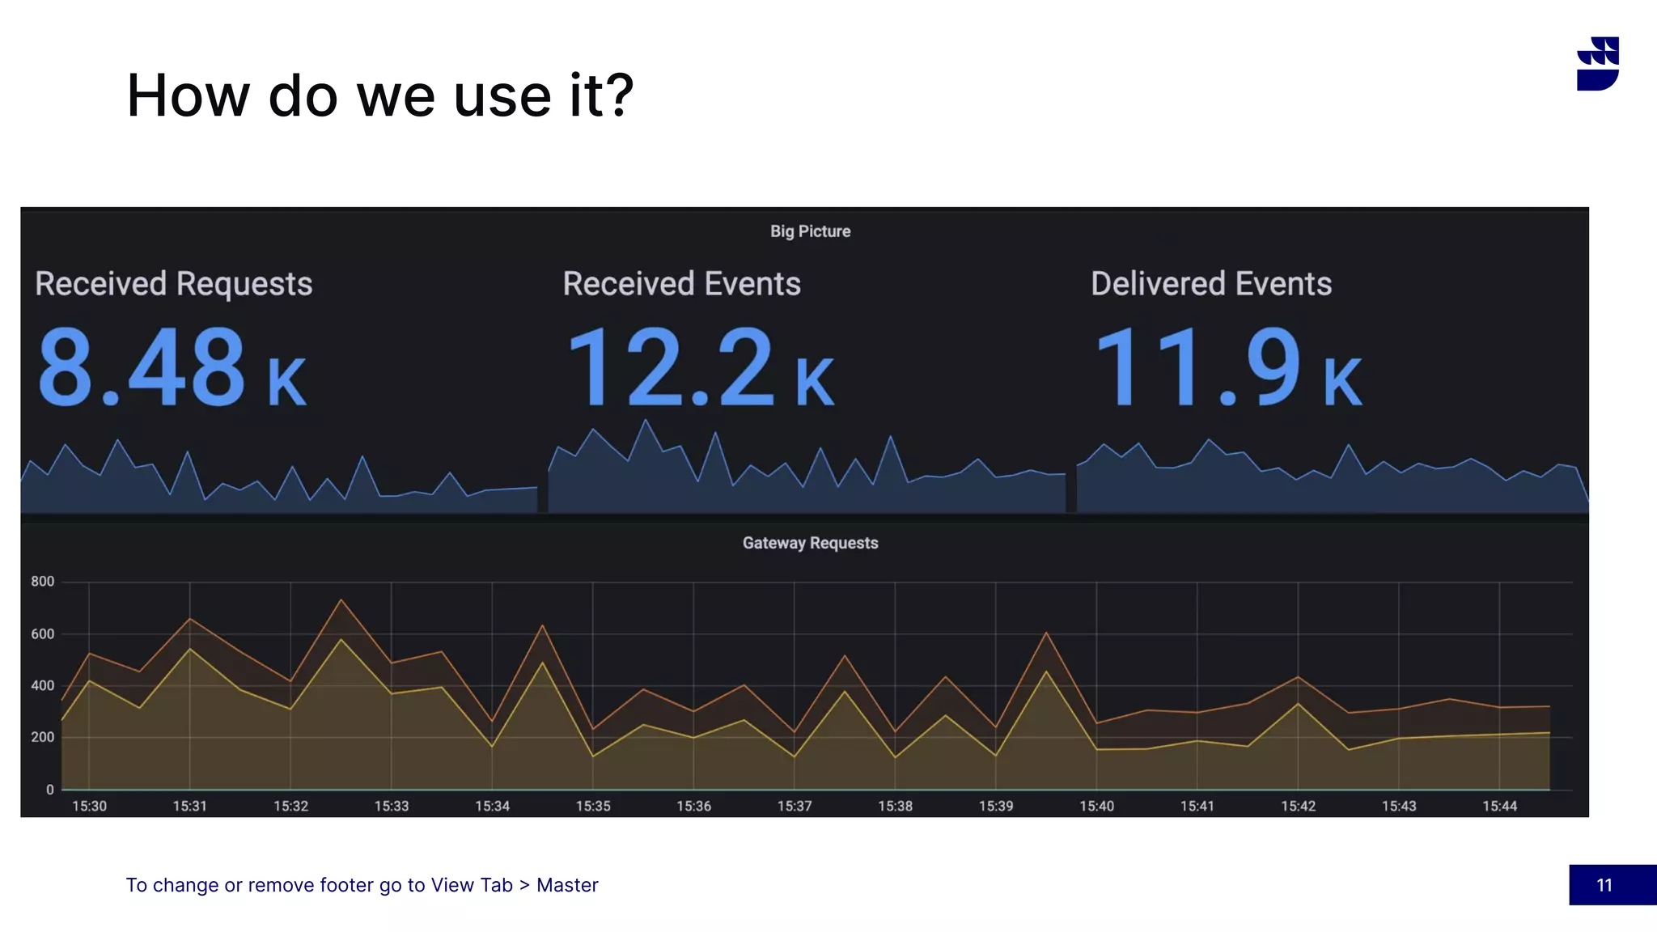Click the footer text about View Tab
The height and width of the screenshot is (932, 1657).
coord(362,885)
